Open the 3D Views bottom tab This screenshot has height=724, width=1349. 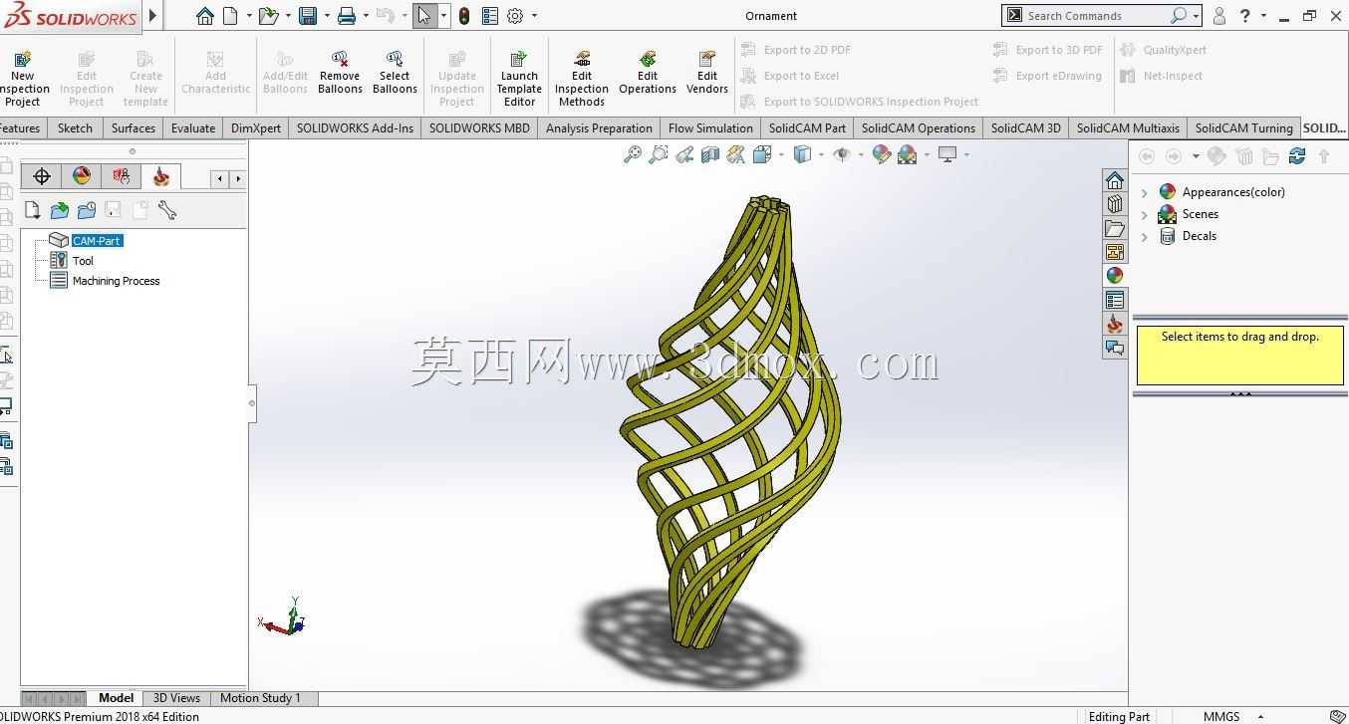(x=176, y=698)
